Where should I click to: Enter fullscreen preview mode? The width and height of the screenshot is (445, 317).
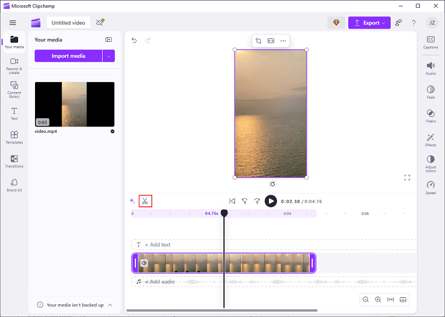pyautogui.click(x=407, y=178)
